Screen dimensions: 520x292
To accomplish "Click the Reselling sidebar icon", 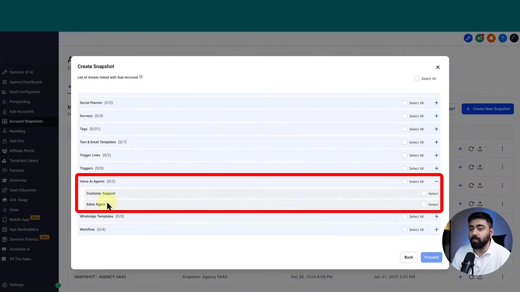I will pos(4,131).
